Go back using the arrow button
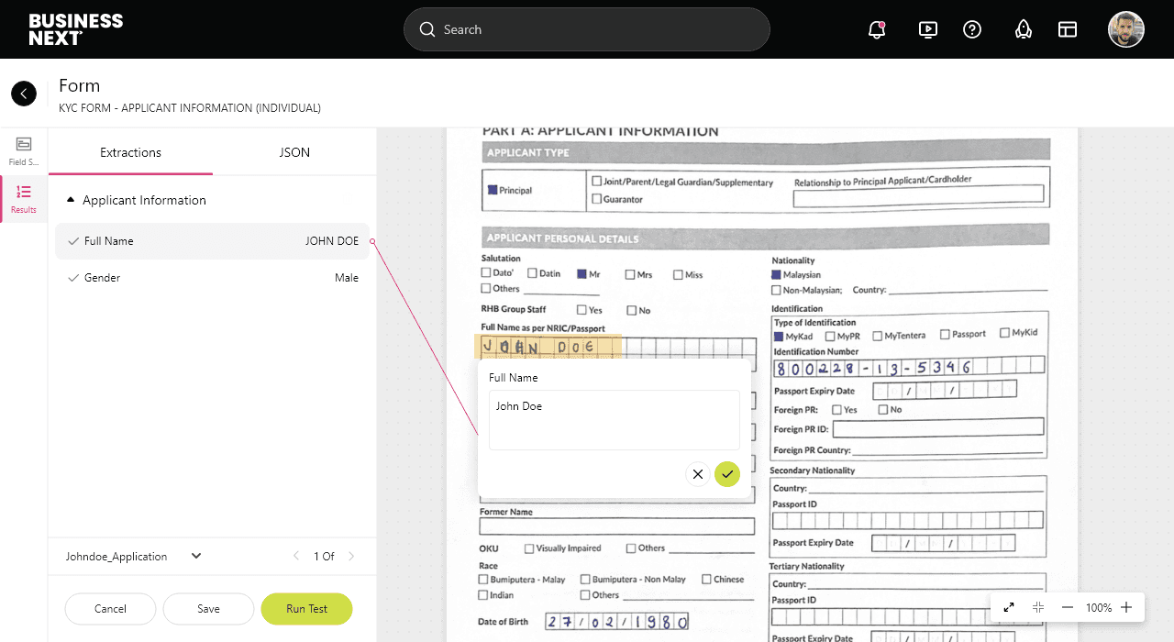The image size is (1174, 642). pos(24,94)
